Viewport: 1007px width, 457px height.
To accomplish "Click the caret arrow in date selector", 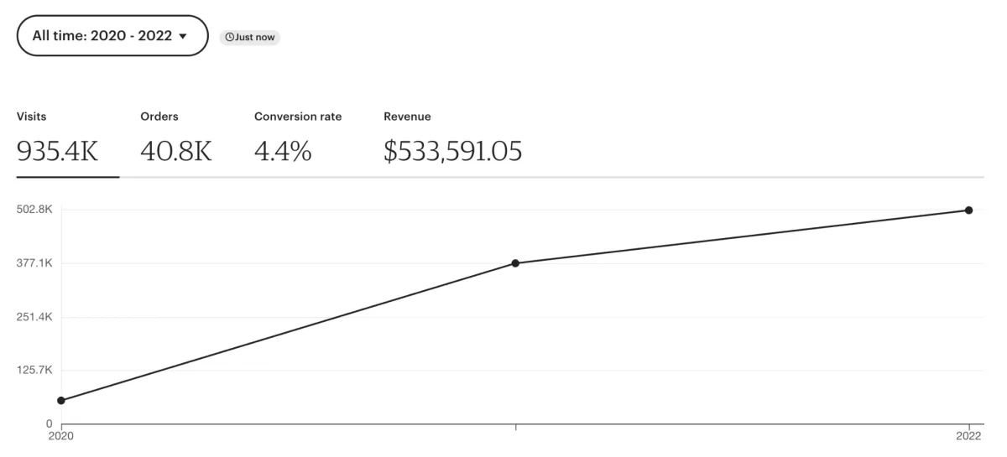I will point(183,36).
